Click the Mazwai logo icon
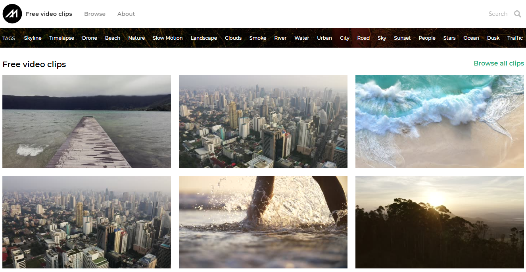The width and height of the screenshot is (526, 272). 12,14
